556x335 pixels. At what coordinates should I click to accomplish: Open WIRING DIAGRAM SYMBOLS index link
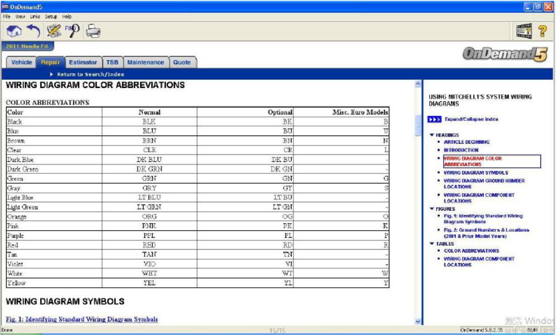[476, 173]
